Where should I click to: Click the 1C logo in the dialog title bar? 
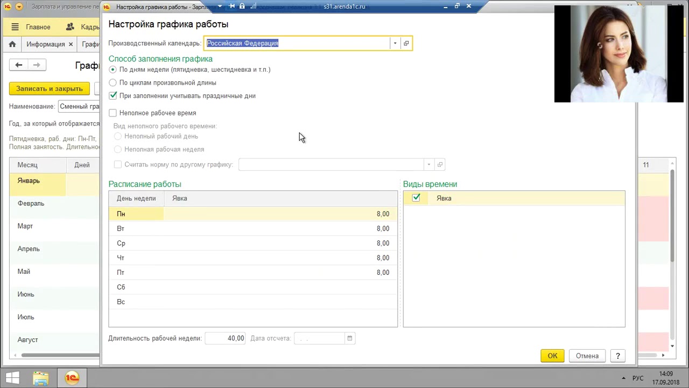106,6
